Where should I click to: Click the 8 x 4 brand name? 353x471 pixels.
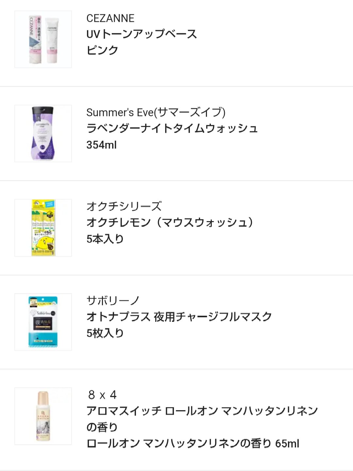[x=102, y=395]
